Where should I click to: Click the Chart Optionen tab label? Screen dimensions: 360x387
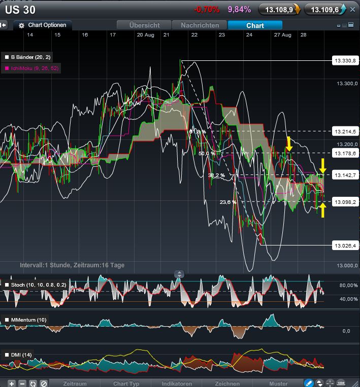point(47,25)
